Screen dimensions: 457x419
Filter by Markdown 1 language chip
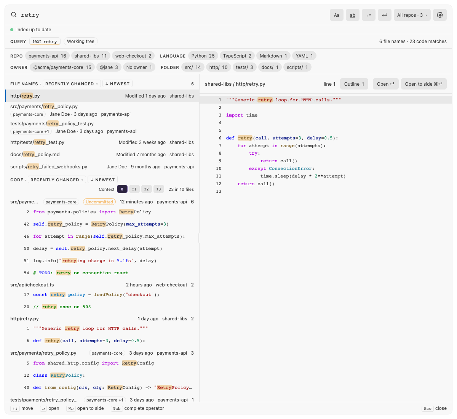pyautogui.click(x=273, y=56)
